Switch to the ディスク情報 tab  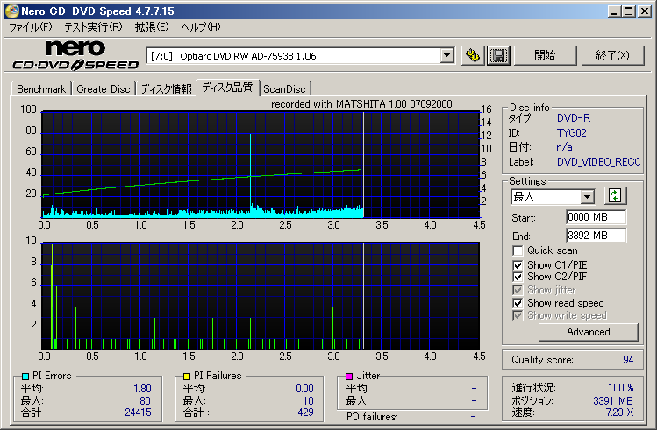[x=166, y=89]
